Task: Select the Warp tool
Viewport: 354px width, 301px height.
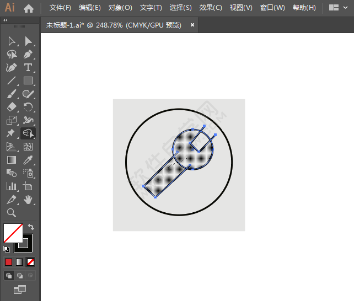Action: [x=28, y=120]
